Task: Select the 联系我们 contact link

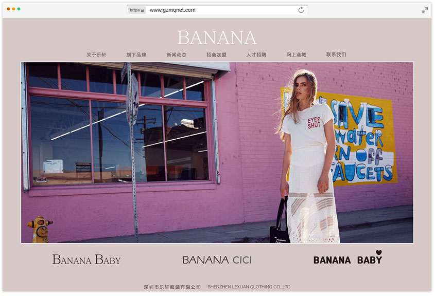Action: 336,54
